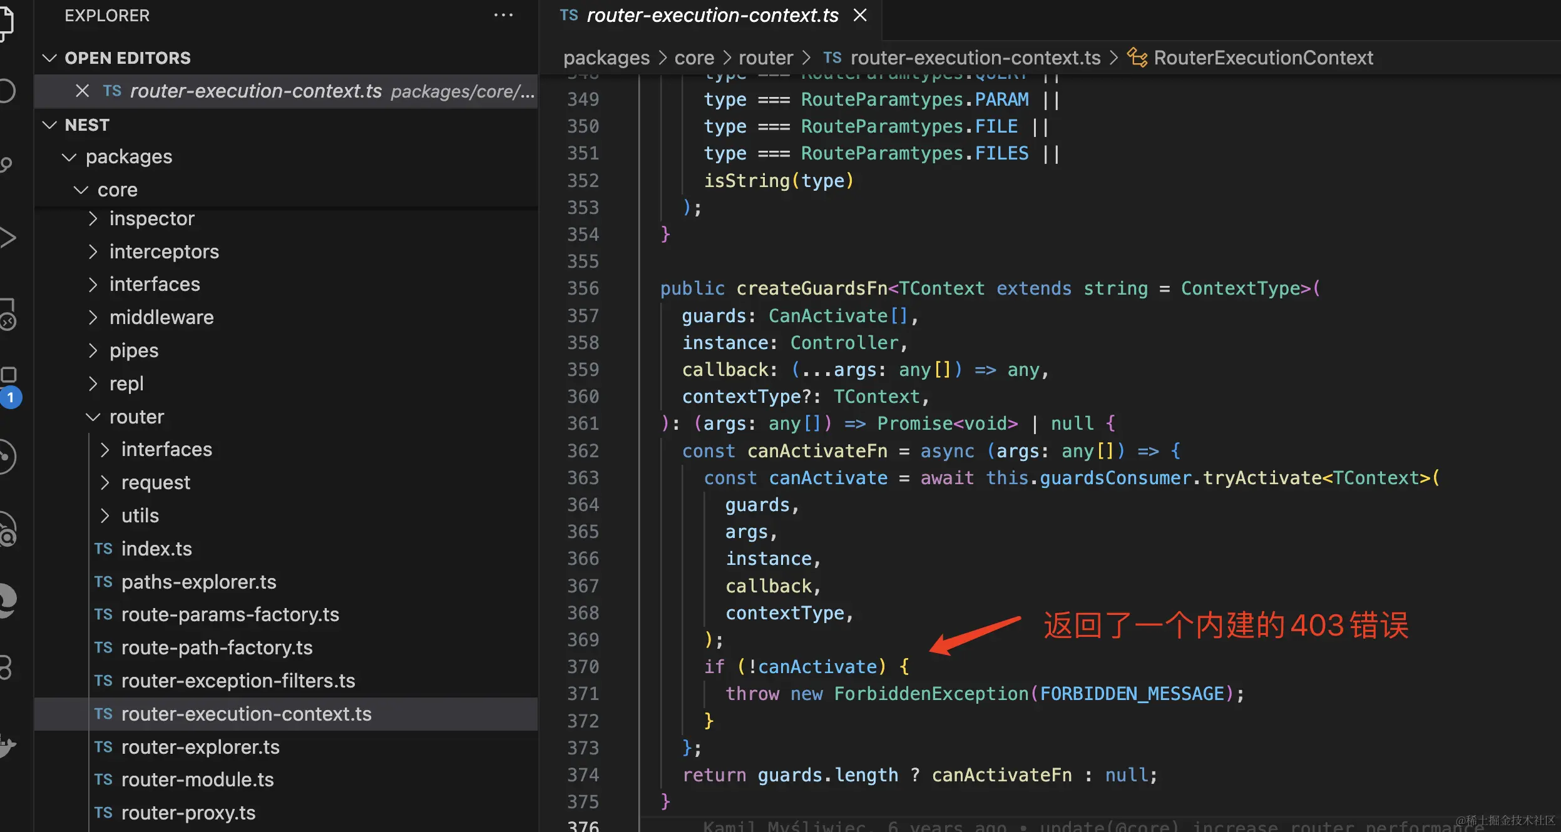Click isString(type) call on line 352
1561x832 pixels.
coord(779,181)
